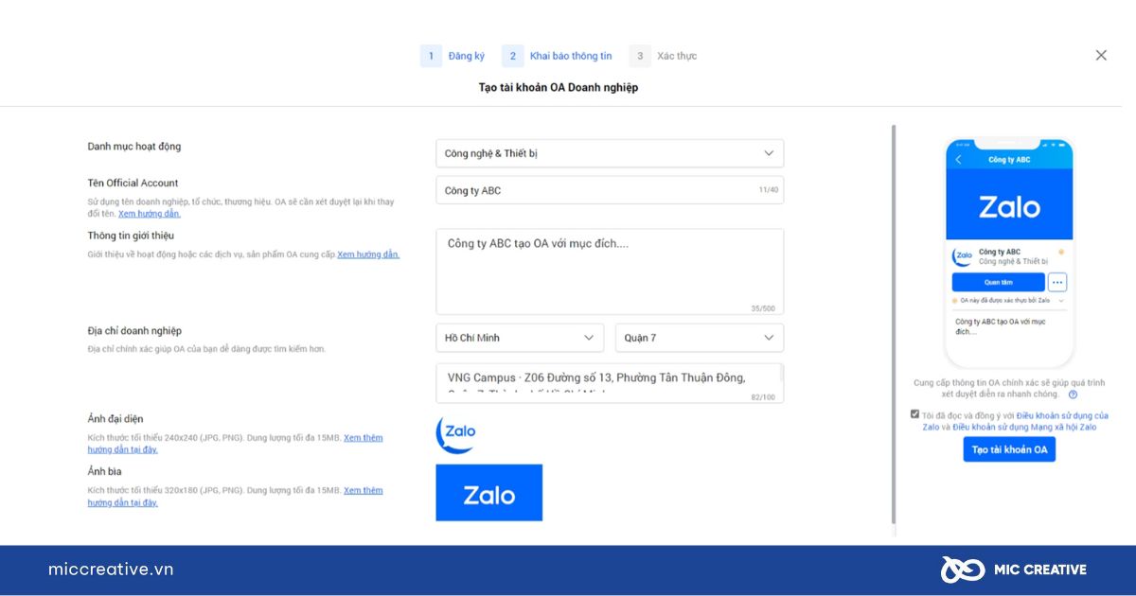The image size is (1136, 596).
Task: Click the three-dots button in the phone preview
Action: (1057, 282)
